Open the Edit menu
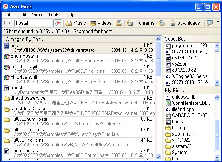 [x=23, y=15]
